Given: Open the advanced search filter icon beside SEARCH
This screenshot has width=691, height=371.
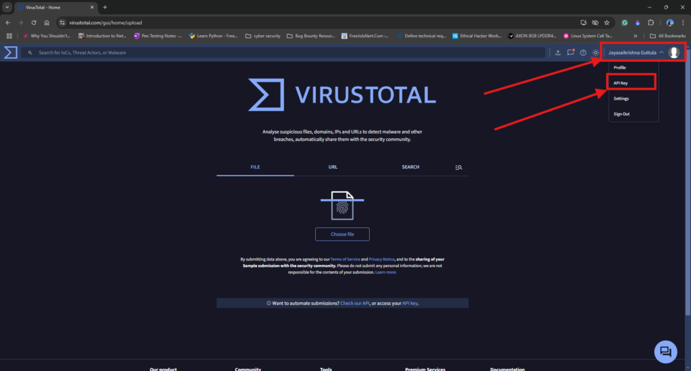Looking at the screenshot, I should point(459,167).
